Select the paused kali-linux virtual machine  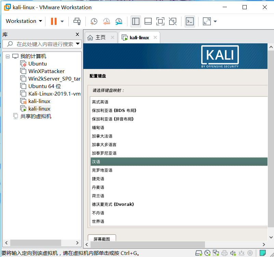pyautogui.click(x=35, y=101)
